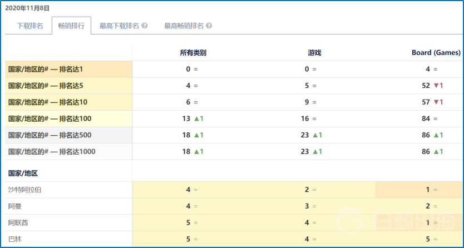Screen dimensions: 464x248
Task: Select the 沙特阿拉伯 country row
Action: point(25,190)
